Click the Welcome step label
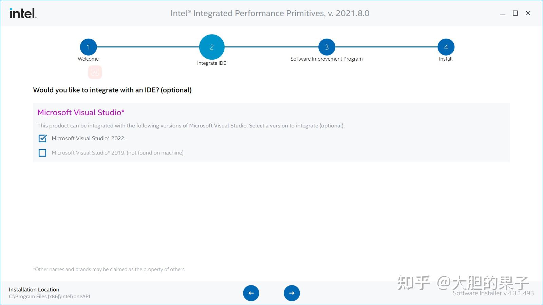 pyautogui.click(x=88, y=59)
